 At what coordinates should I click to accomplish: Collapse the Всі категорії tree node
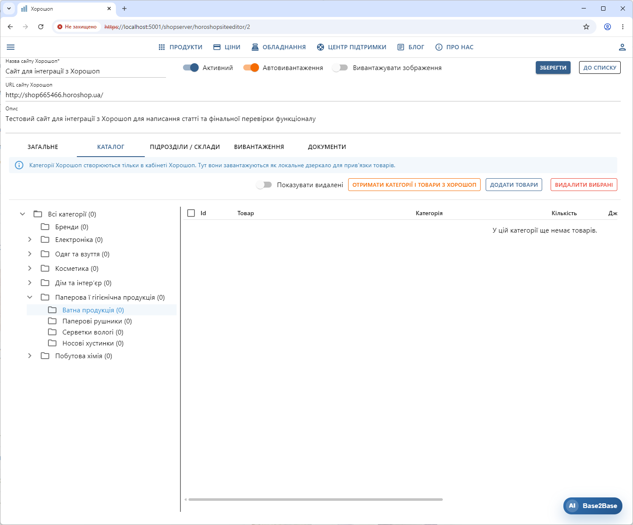pyautogui.click(x=23, y=214)
